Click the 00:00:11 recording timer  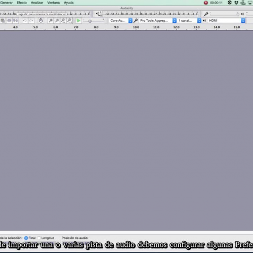(216, 3)
